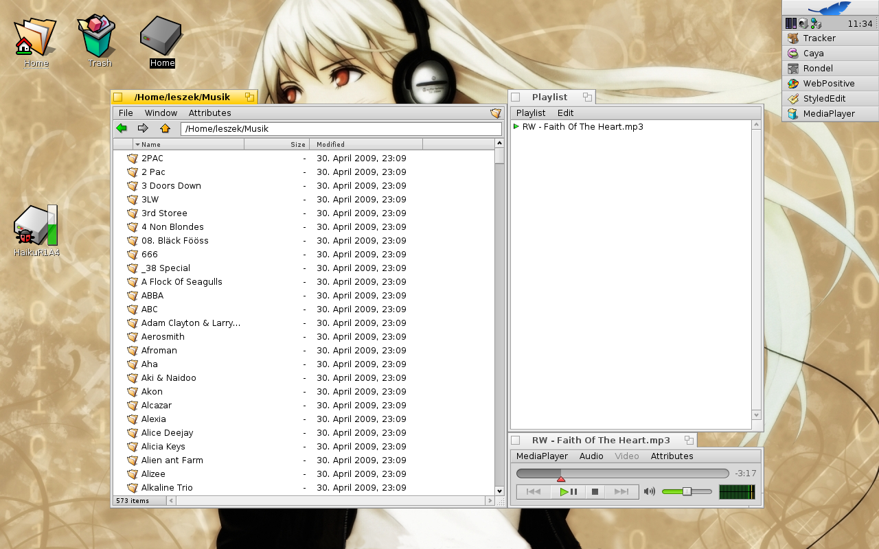Image resolution: width=879 pixels, height=549 pixels.
Task: Select WebPositive in the Deskbar
Action: pos(828,84)
